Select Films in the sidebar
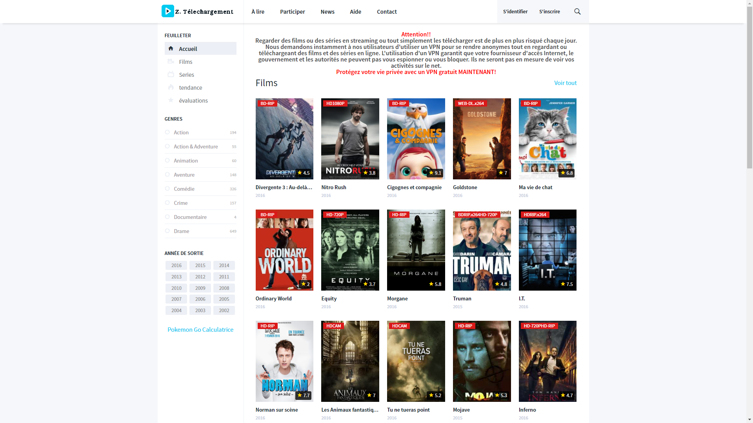The image size is (753, 423). click(200, 61)
